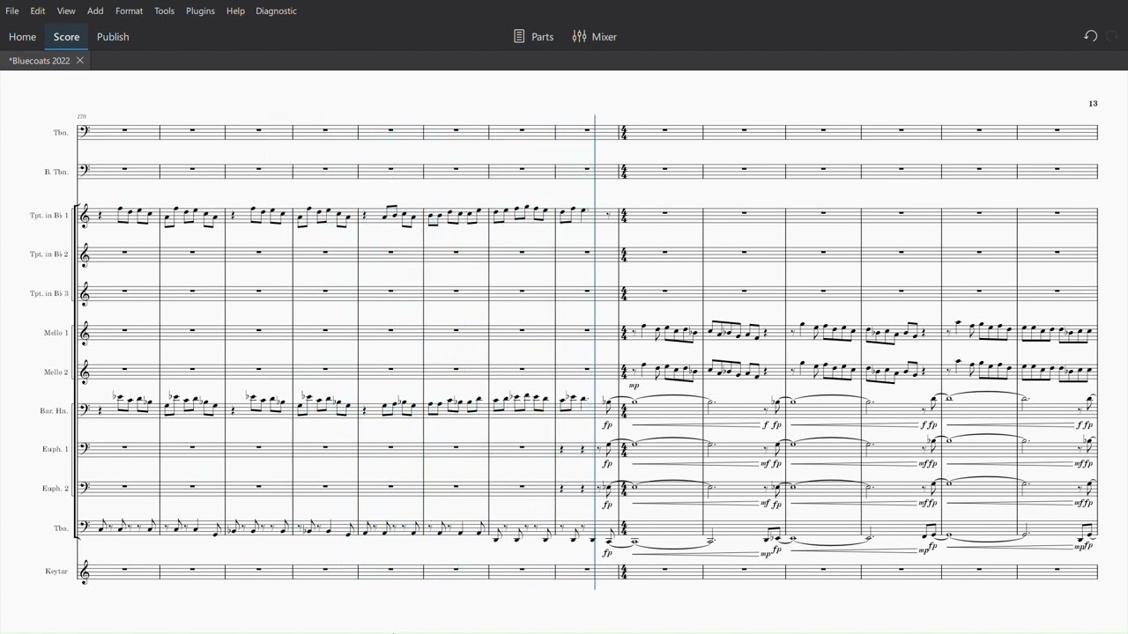Click the Mello 2 instrument name

click(56, 372)
